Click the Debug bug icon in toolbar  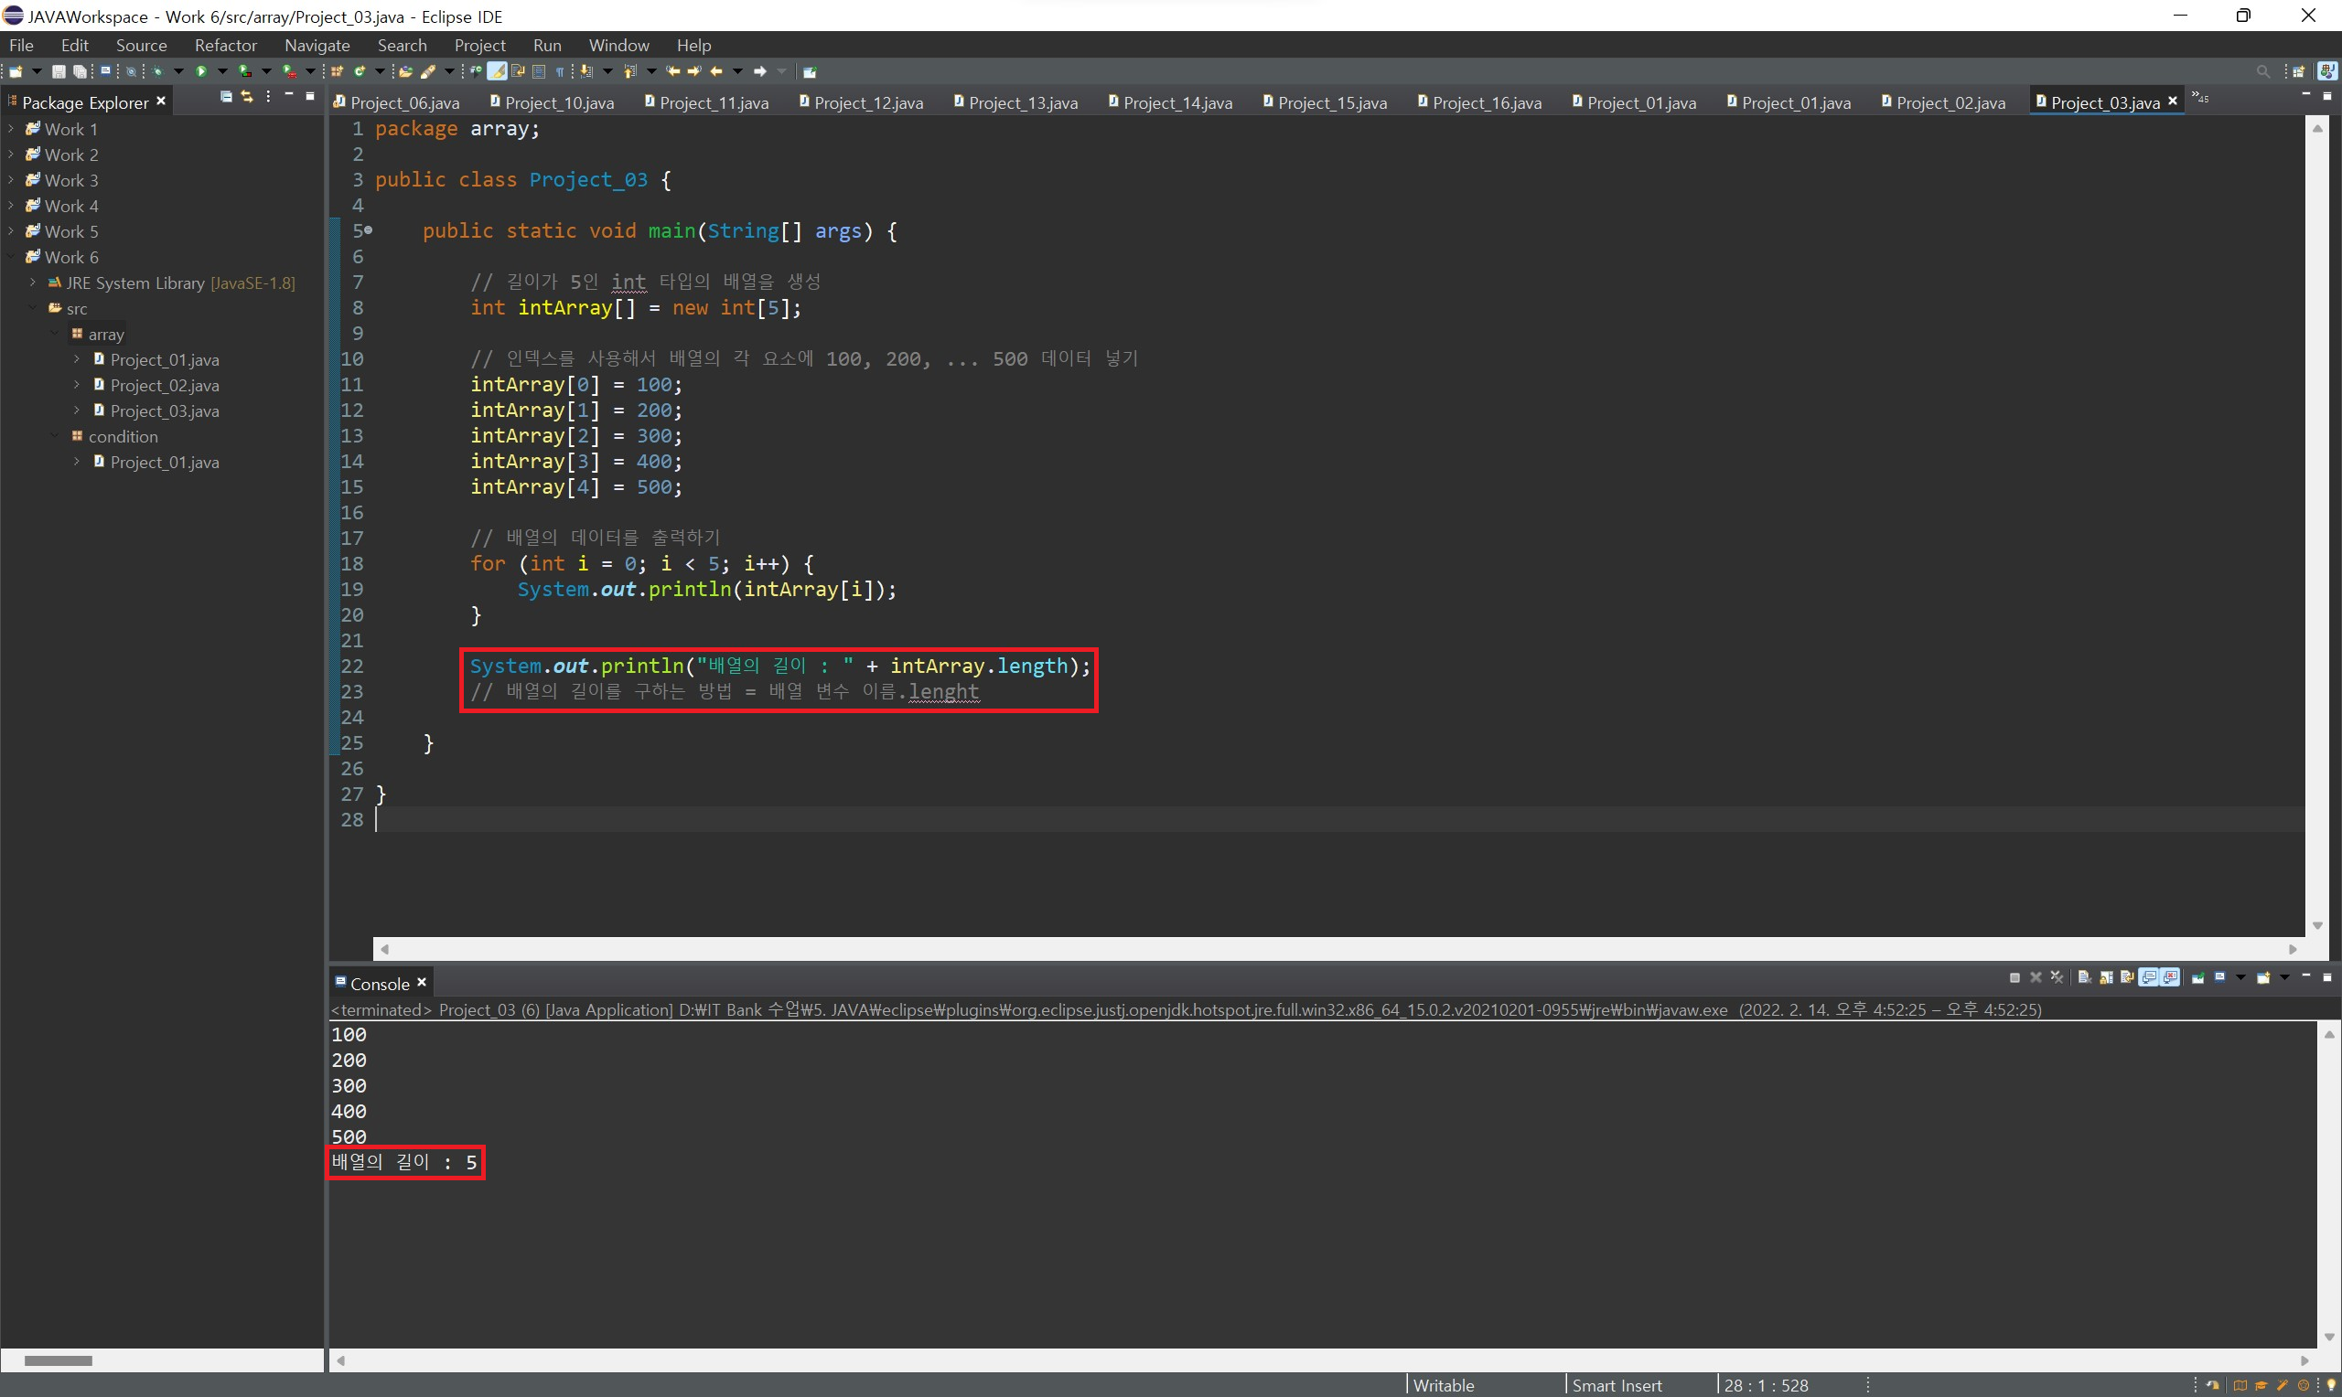[157, 71]
